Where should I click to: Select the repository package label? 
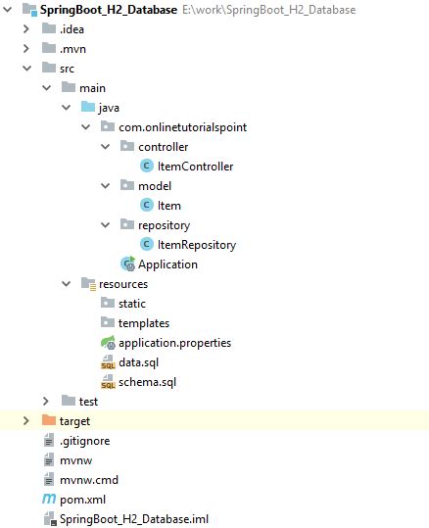click(x=164, y=225)
